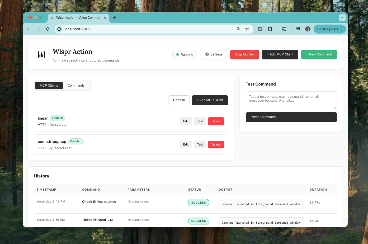Open the chevron menu at top right corner
The image size is (368, 244).
[342, 17]
